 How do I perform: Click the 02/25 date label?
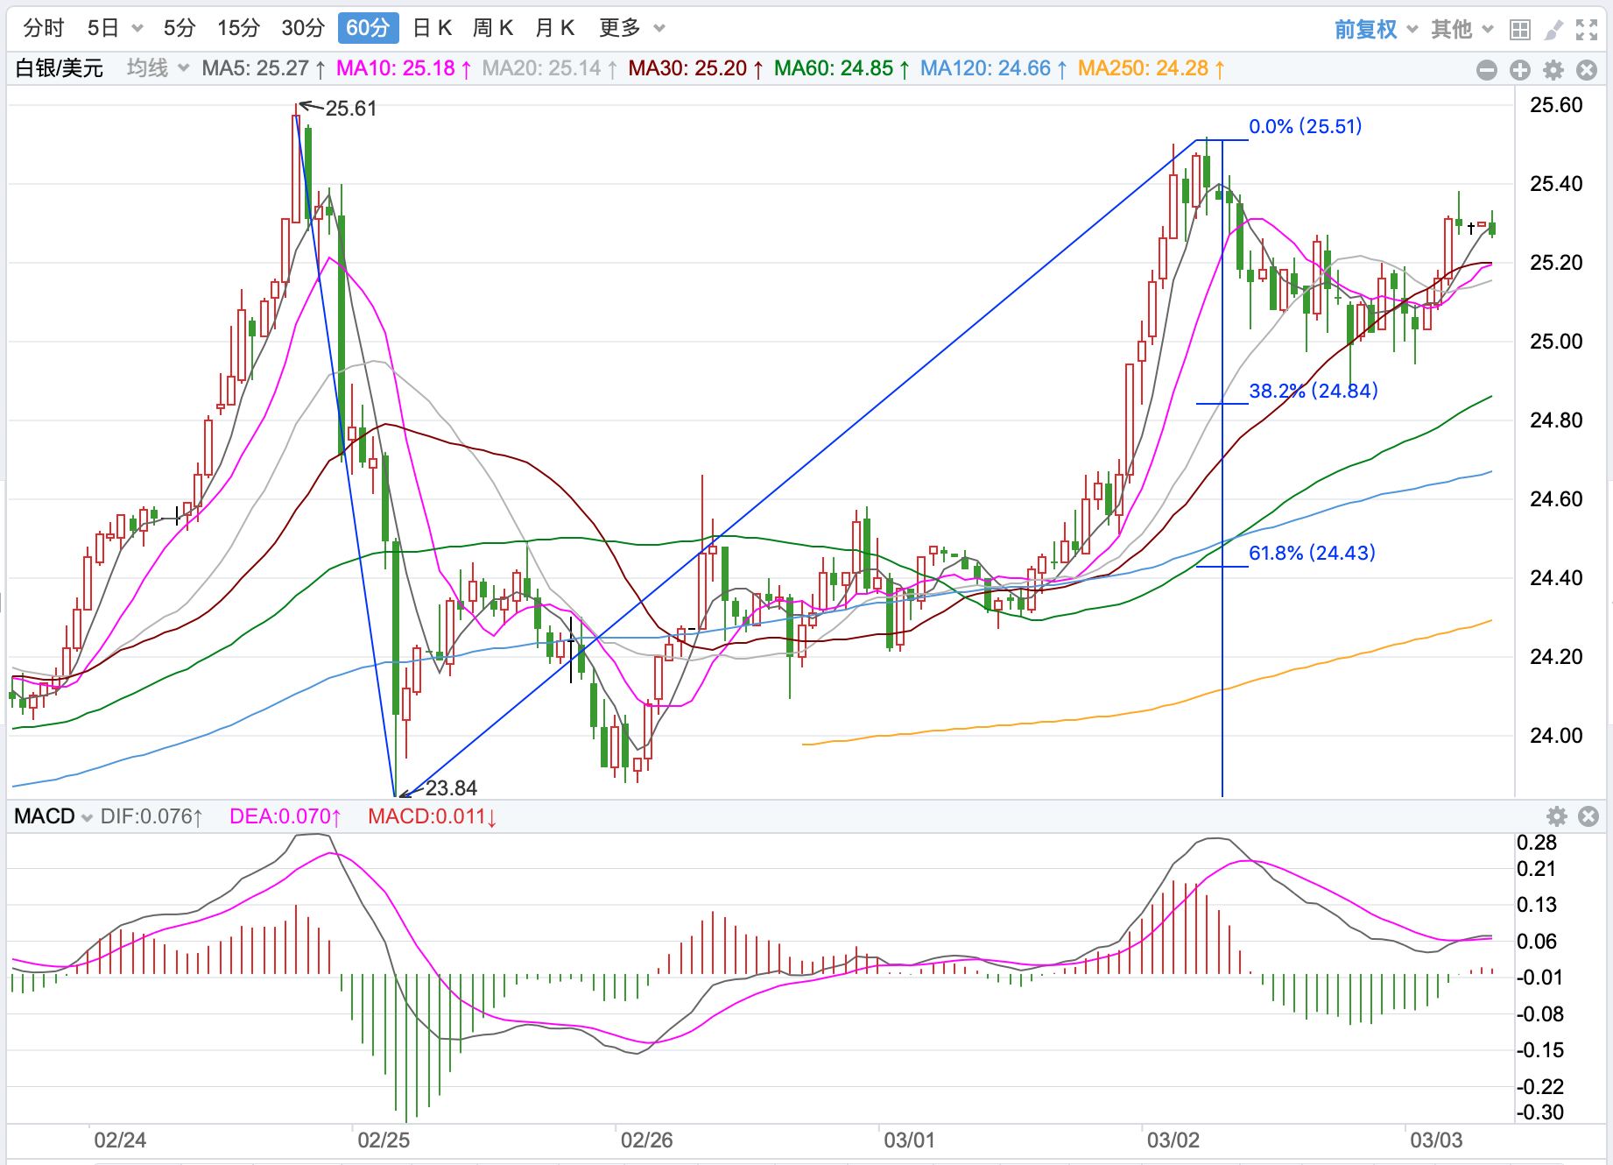pyautogui.click(x=384, y=1140)
